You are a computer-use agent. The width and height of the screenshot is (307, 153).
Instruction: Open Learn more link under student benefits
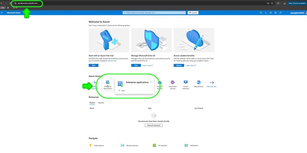click(x=191, y=65)
